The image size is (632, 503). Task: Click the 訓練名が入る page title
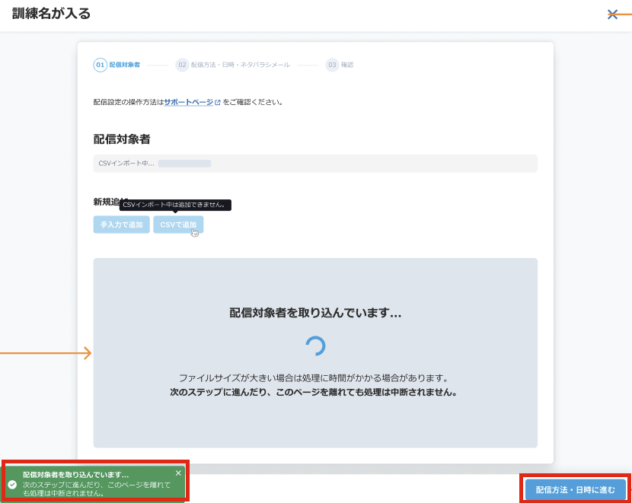(x=51, y=13)
